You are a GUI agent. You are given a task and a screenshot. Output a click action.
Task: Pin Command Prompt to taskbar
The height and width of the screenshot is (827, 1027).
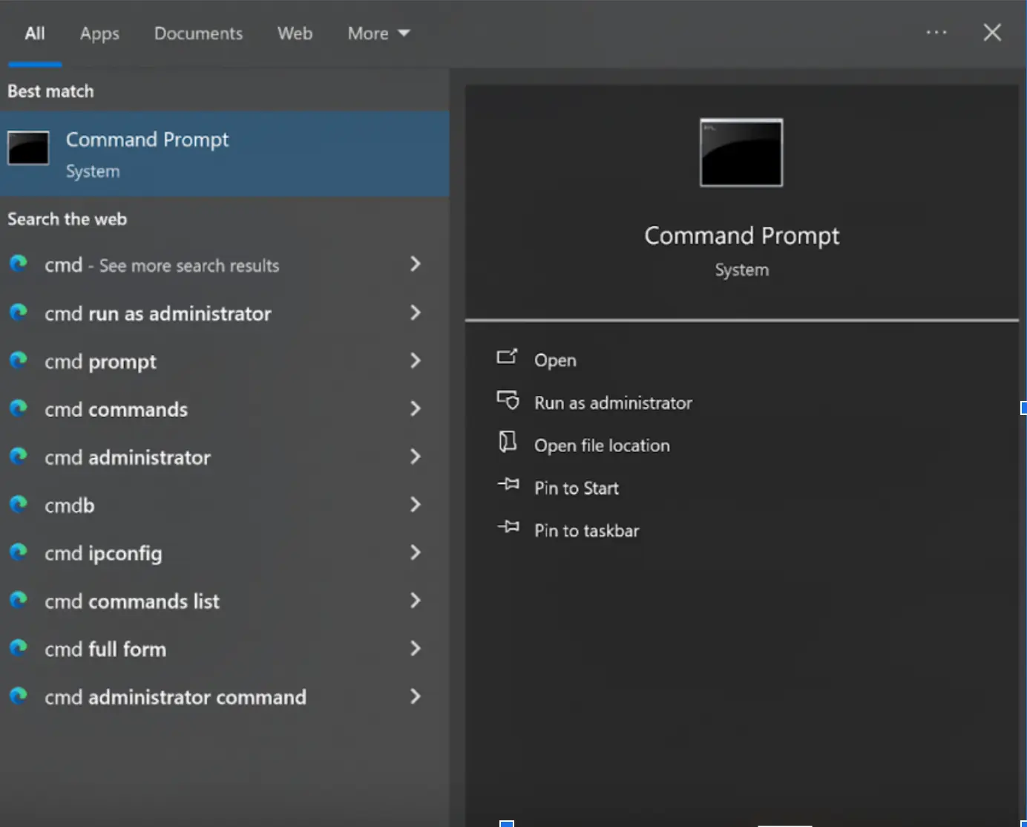(x=586, y=531)
